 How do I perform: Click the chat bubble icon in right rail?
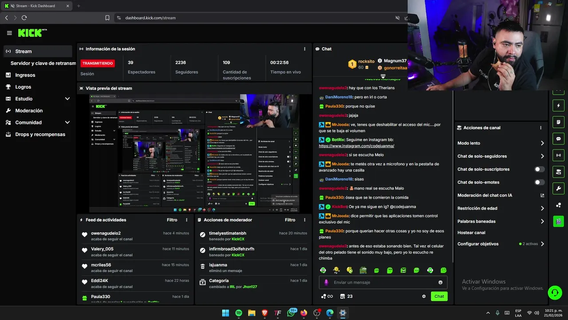[x=558, y=139]
